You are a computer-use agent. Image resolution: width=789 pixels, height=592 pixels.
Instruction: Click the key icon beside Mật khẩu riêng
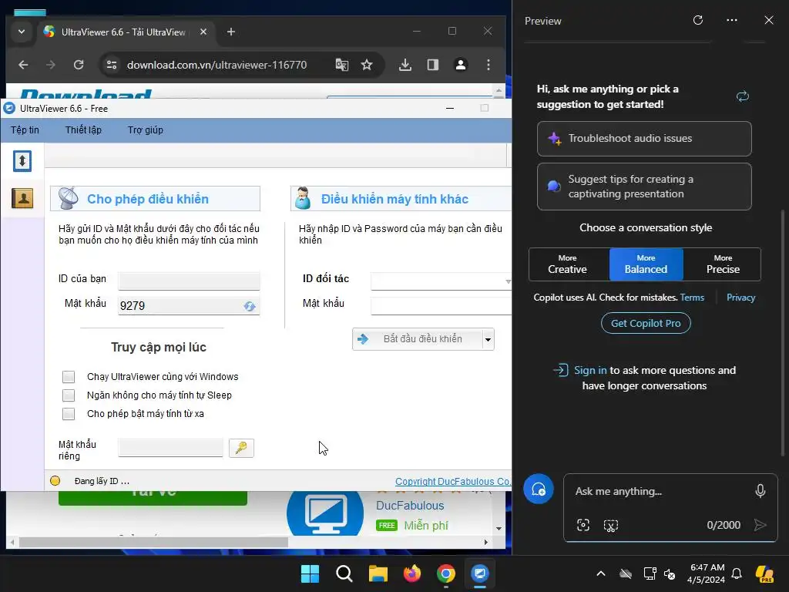(241, 448)
